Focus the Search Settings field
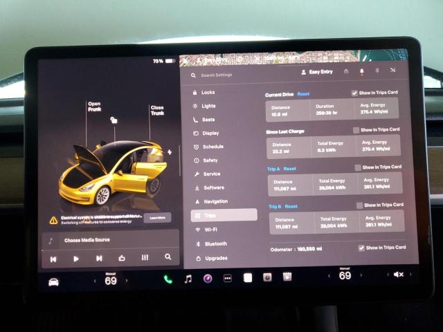The height and width of the screenshot is (332, 443). click(x=217, y=75)
